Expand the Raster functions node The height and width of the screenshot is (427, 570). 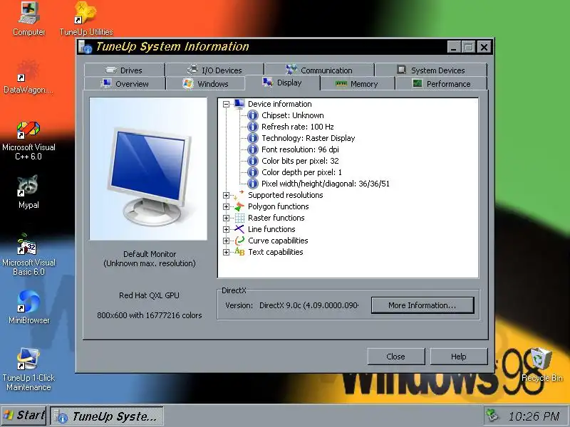coord(226,218)
